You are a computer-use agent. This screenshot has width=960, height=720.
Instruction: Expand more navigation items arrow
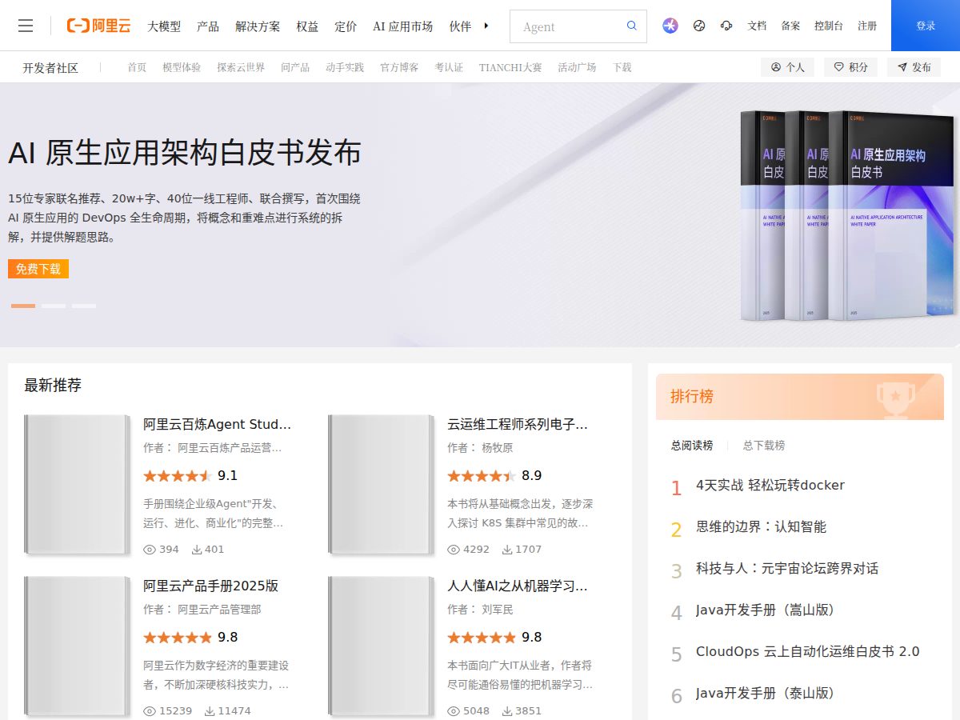tap(486, 26)
